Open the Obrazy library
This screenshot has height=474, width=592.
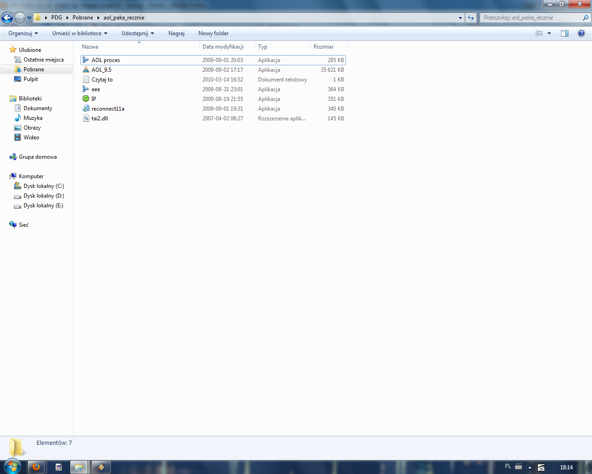coord(32,128)
